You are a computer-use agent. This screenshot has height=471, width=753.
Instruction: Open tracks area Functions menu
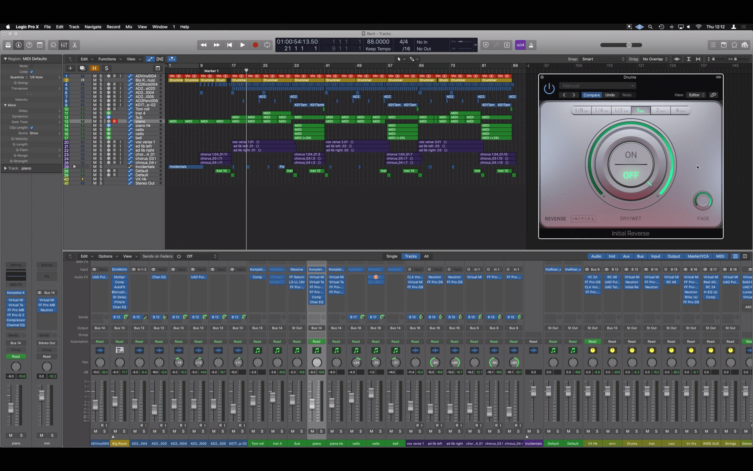110,59
